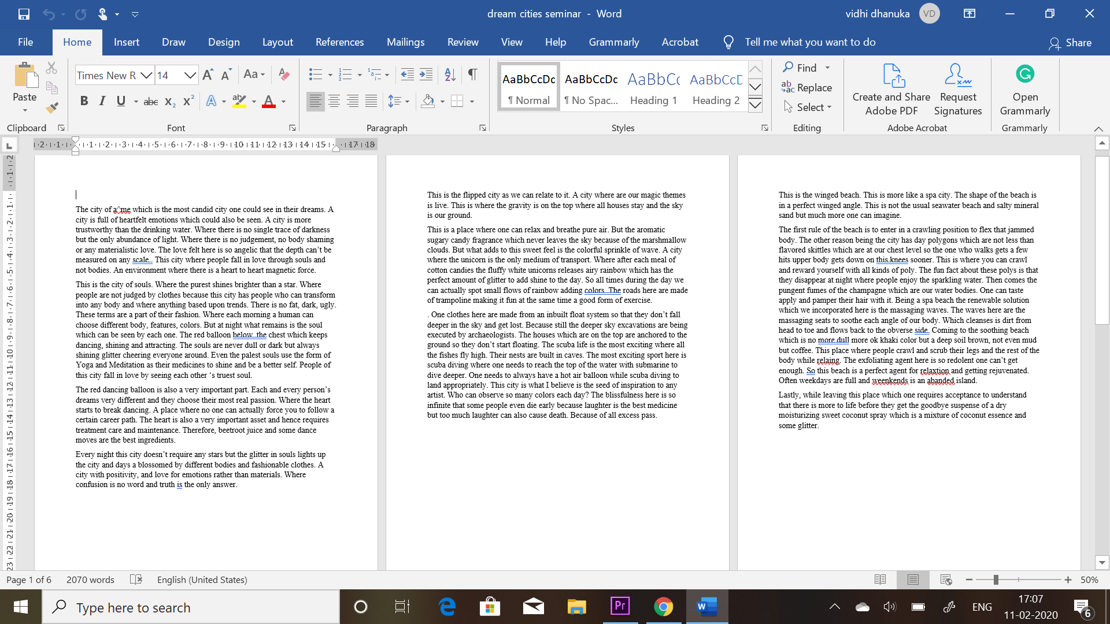Open the Layout ribbon tab
Viewport: 1110px width, 624px height.
click(x=277, y=42)
